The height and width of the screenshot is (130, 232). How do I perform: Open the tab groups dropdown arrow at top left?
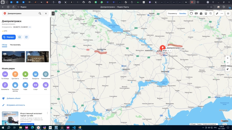pos(6,2)
